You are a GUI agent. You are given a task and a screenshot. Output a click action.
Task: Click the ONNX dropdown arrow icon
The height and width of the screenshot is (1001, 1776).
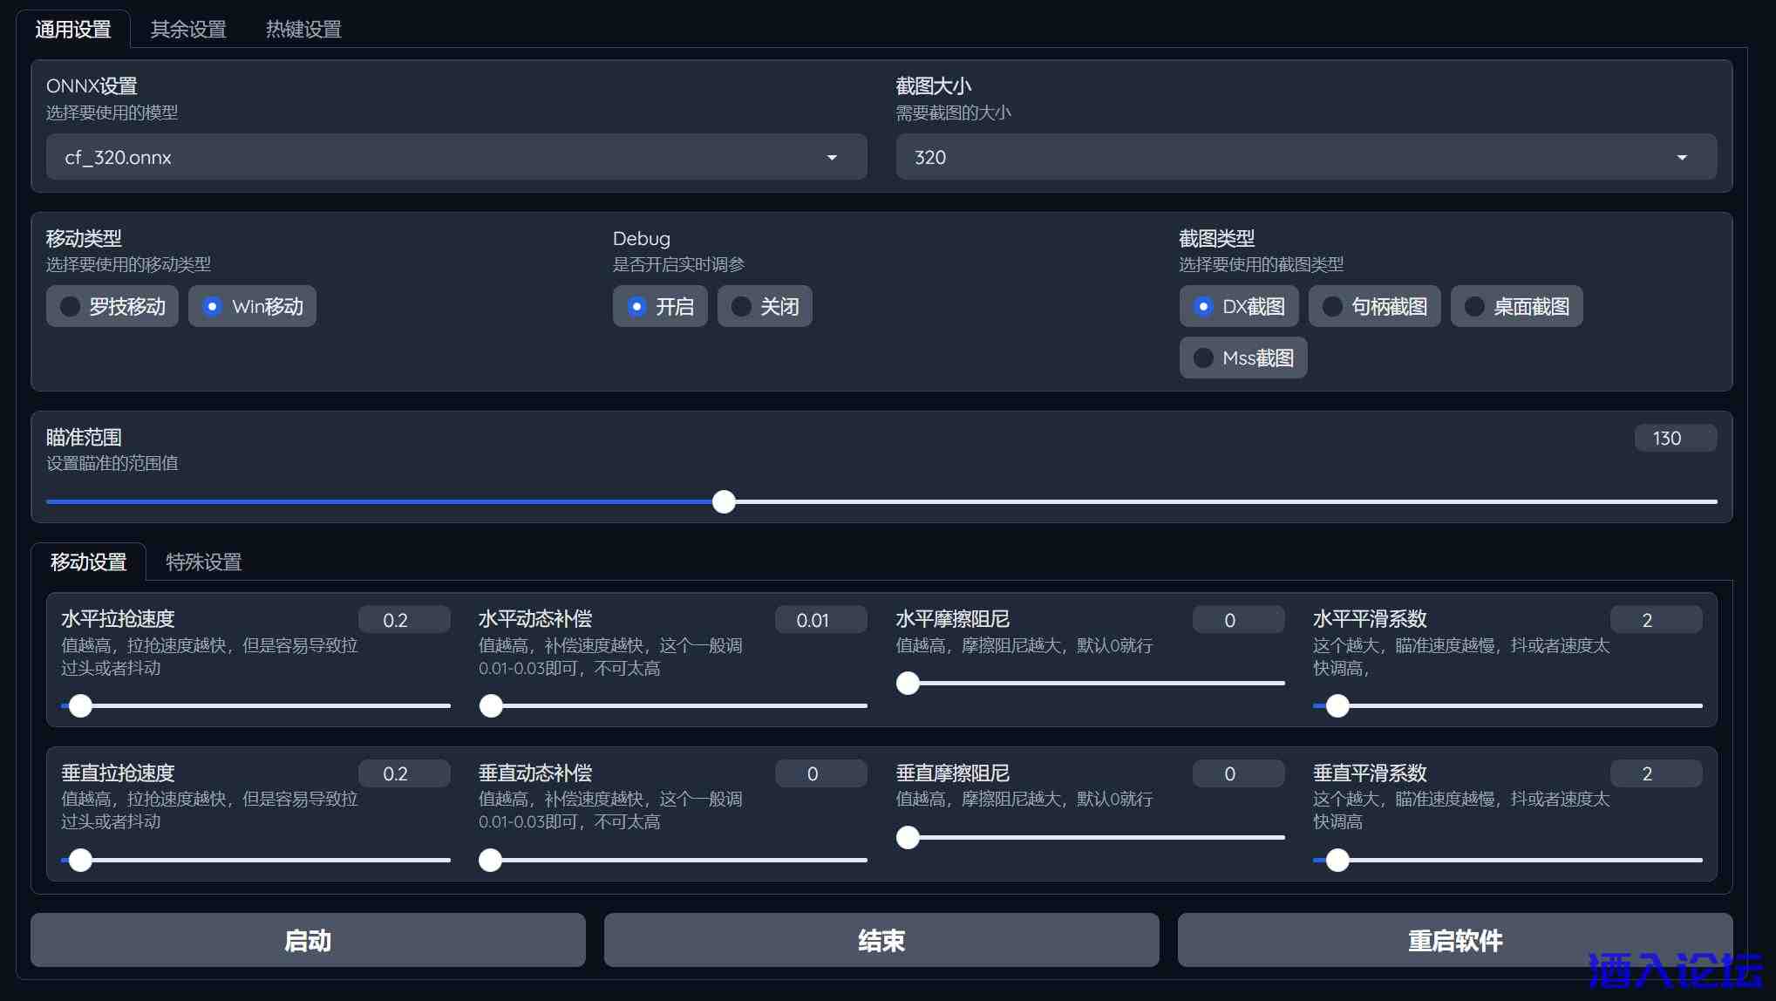pyautogui.click(x=832, y=158)
